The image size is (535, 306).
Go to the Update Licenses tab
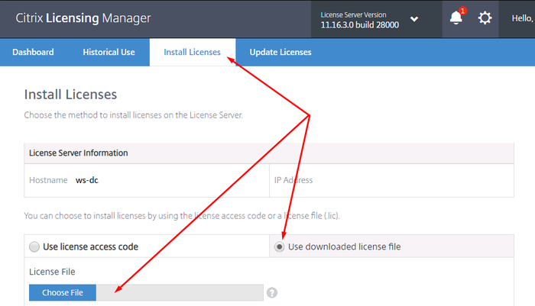click(x=280, y=52)
